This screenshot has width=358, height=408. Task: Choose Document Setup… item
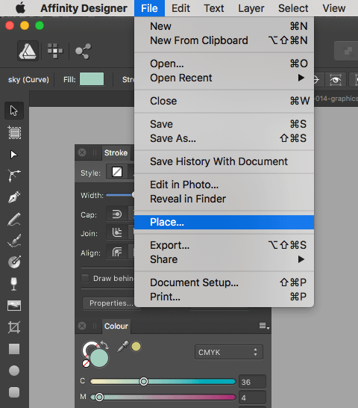click(x=224, y=282)
